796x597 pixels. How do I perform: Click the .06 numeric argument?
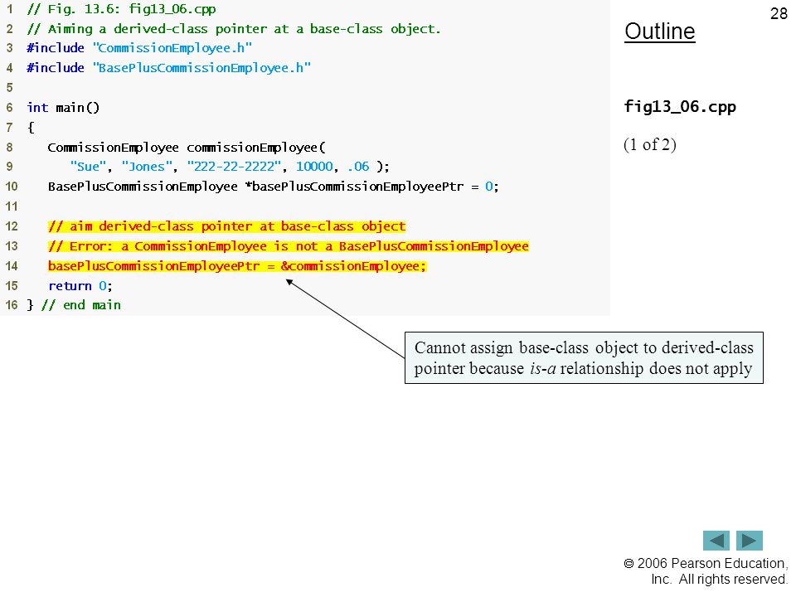(358, 167)
